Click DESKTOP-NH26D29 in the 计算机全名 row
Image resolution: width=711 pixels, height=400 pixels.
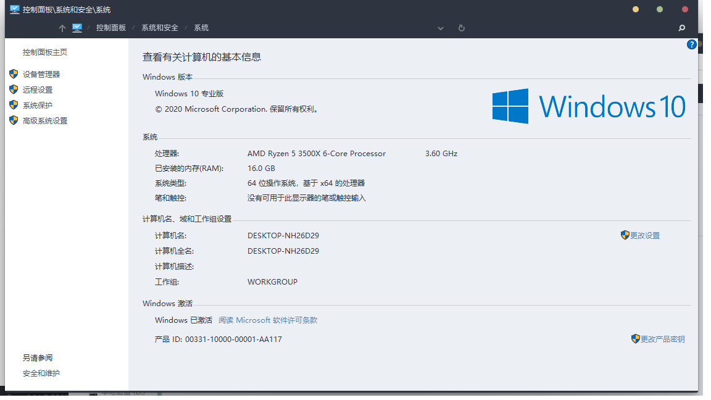pyautogui.click(x=283, y=251)
